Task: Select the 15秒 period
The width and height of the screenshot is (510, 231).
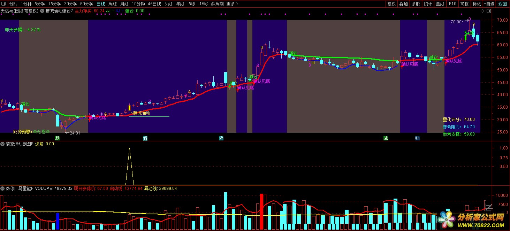Action: tap(204, 4)
